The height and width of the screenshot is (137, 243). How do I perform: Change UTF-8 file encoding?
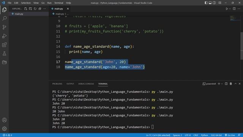[188, 135]
